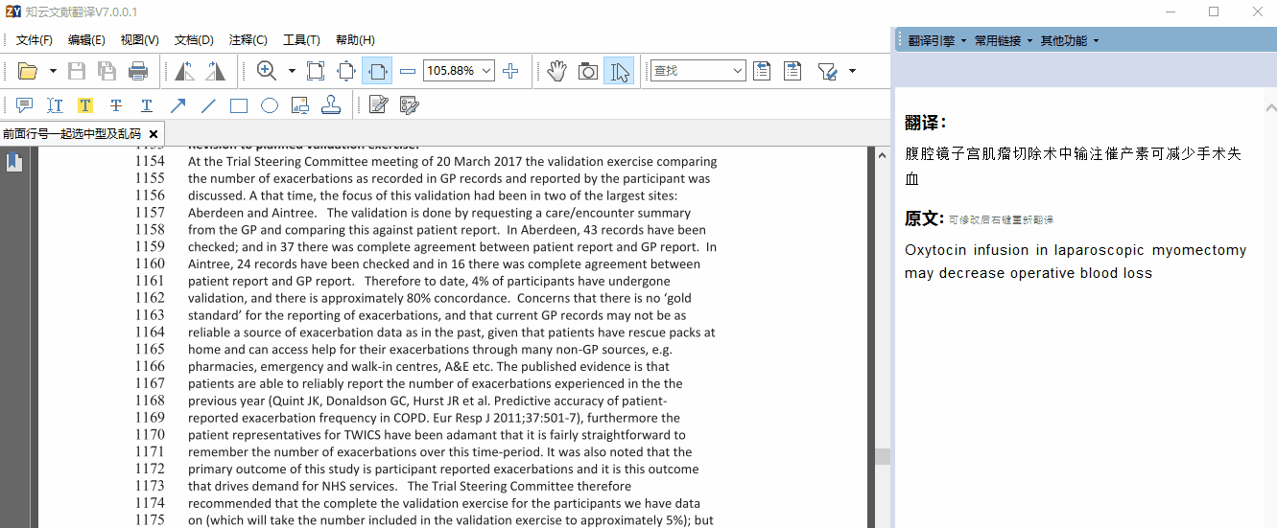Viewport: 1277px width, 528px height.
Task: Click the text 'Aberdeen and Aintree.'
Action: pyautogui.click(x=252, y=213)
